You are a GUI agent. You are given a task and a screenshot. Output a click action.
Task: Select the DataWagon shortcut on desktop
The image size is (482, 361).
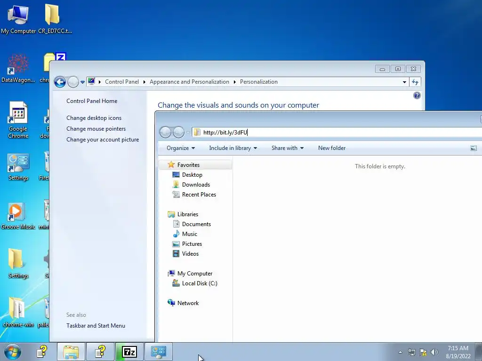pos(18,68)
